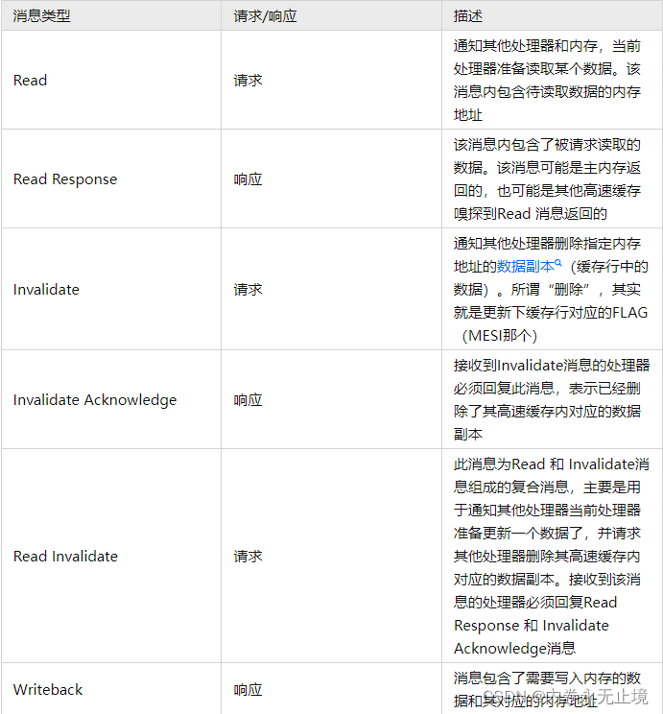The height and width of the screenshot is (714, 663).
Task: Click the search icon after 数据副本
Action: (x=558, y=263)
